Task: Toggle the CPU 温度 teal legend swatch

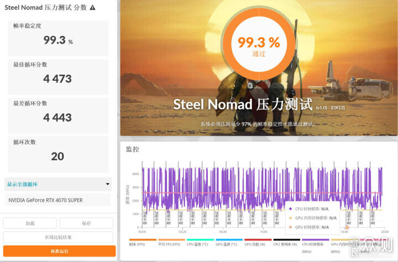Action: [x=200, y=239]
